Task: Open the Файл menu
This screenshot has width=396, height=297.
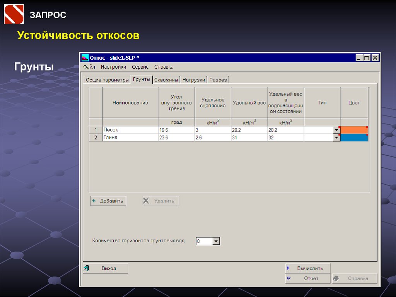Action: [89, 67]
